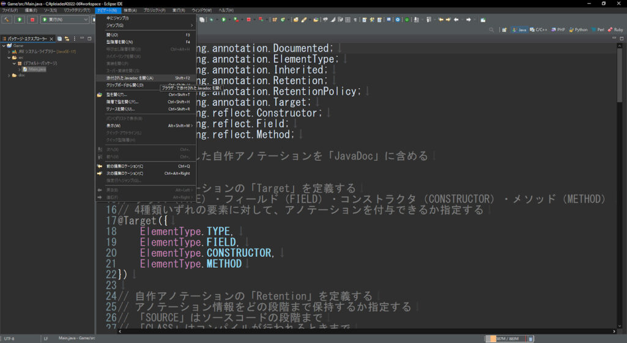Click the toolbar search magnifier icon
Viewport: 627px width, 343px height.
click(491, 29)
